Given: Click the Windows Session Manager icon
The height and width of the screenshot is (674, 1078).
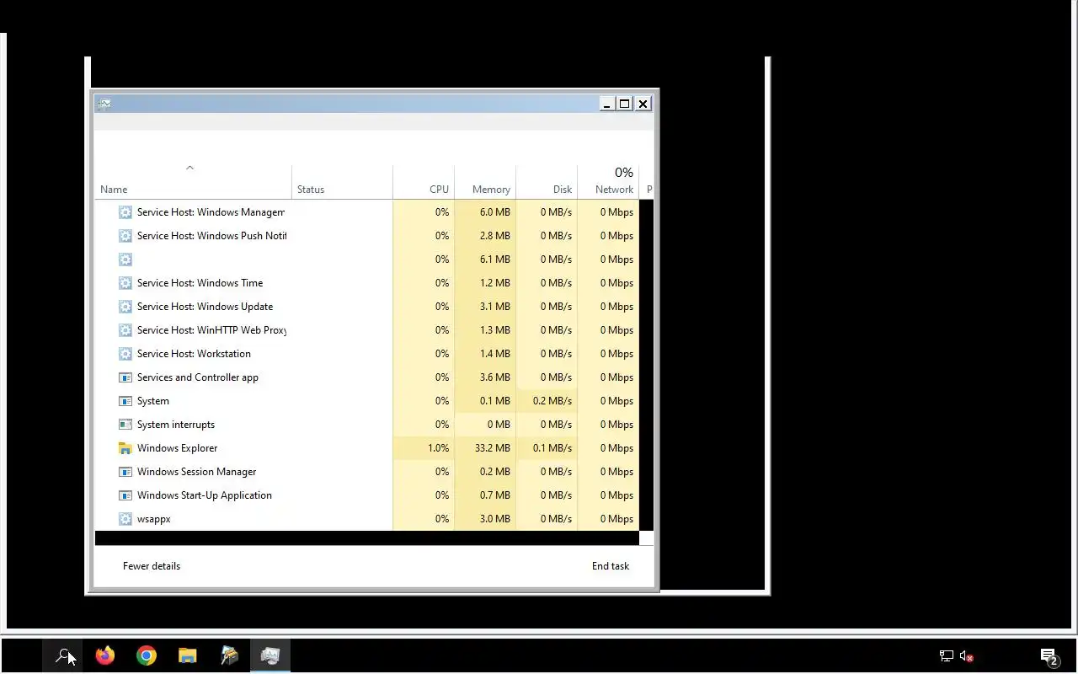Looking at the screenshot, I should coord(125,472).
